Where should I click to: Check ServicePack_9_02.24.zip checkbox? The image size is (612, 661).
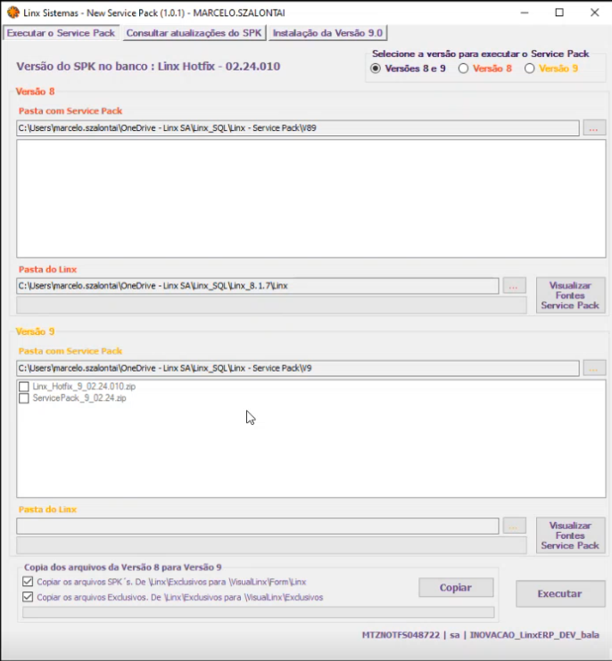[x=24, y=398]
